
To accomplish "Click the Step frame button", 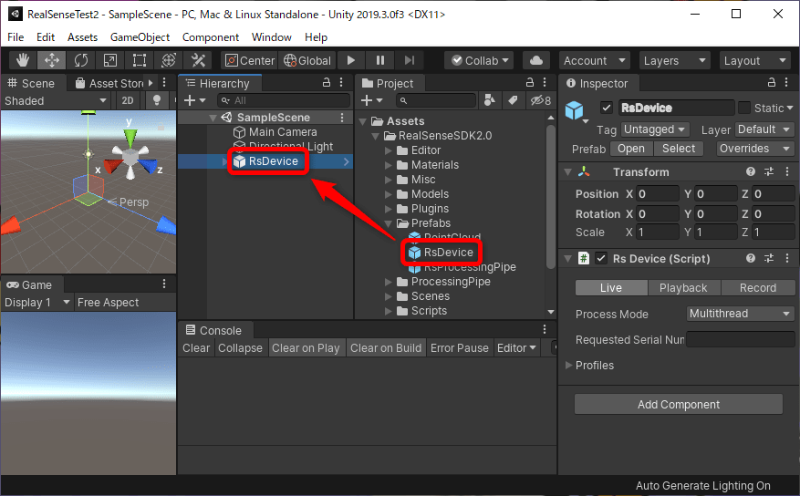I will click(410, 61).
